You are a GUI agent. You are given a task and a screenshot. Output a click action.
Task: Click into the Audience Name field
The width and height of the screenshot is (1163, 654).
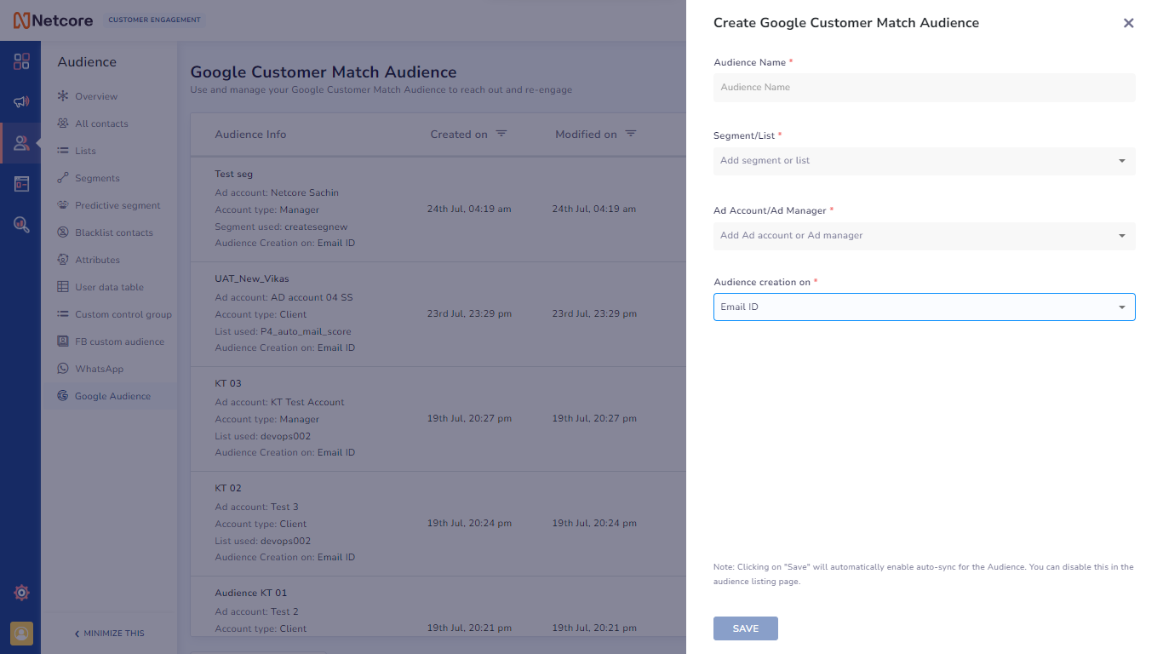coord(925,88)
